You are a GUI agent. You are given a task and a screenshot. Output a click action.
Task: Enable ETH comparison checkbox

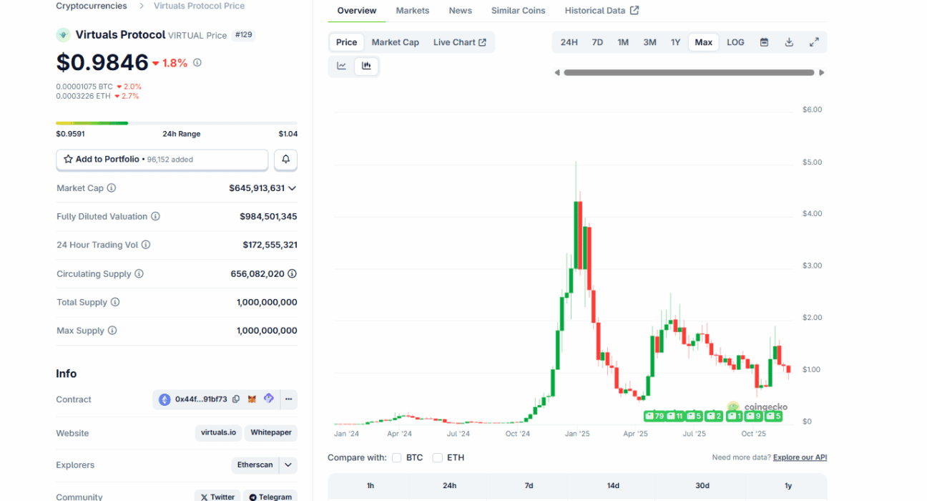[438, 458]
